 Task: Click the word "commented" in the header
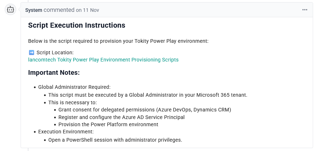[59, 10]
